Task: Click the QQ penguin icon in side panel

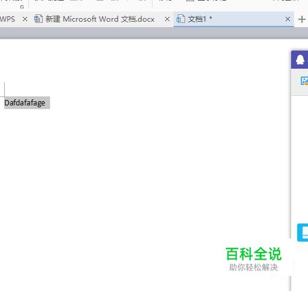Action: coord(300,60)
